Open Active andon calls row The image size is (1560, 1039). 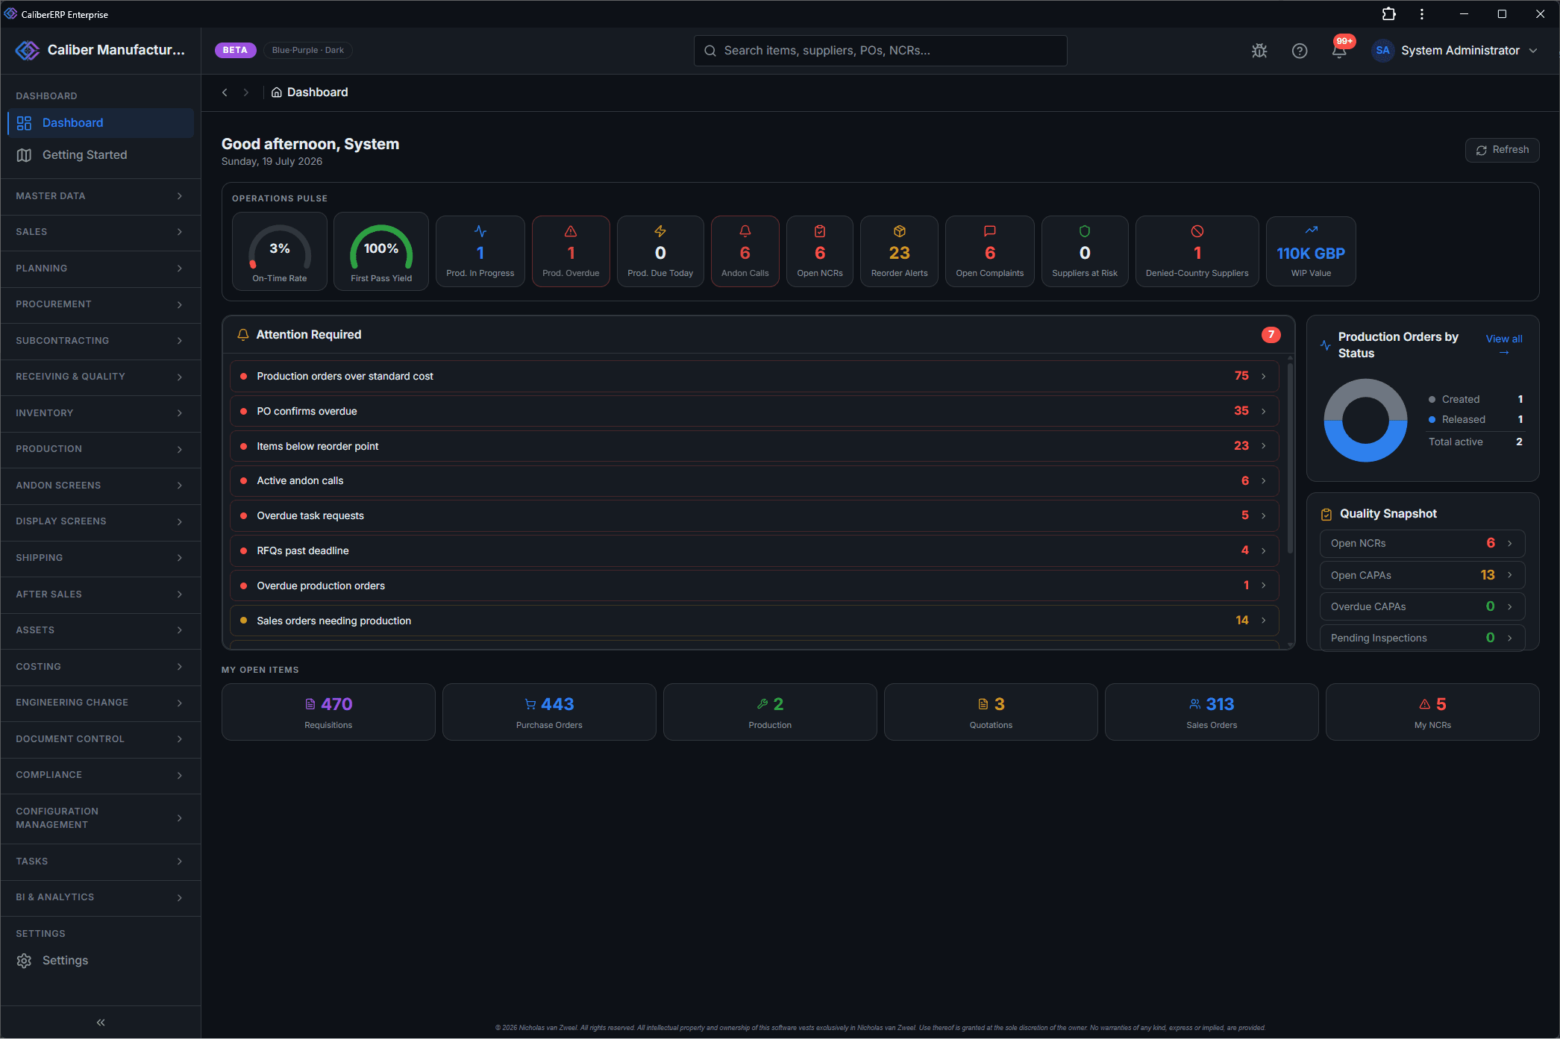(754, 481)
